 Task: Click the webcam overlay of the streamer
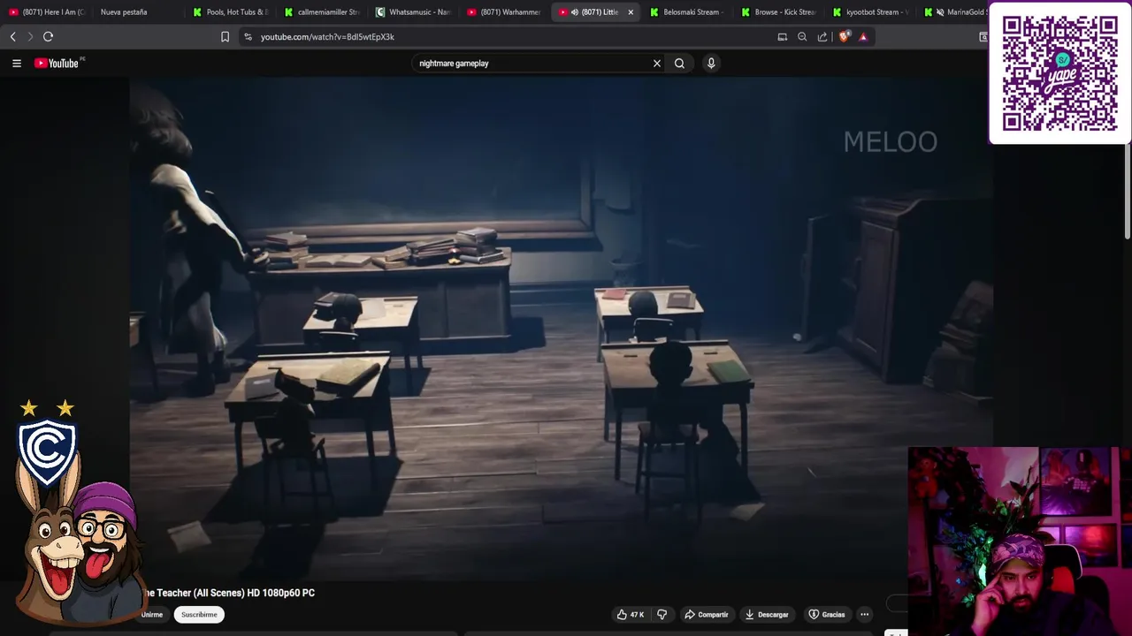[x=1019, y=541]
